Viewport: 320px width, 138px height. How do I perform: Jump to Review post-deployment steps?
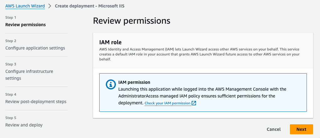tap(36, 102)
